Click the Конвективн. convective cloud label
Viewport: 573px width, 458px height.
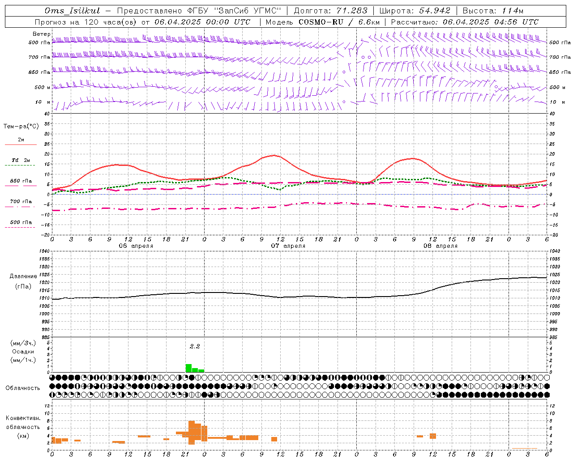(23, 418)
